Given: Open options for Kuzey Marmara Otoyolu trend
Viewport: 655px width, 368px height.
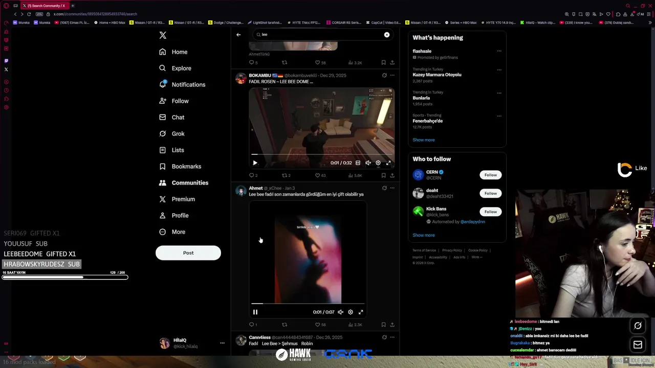Looking at the screenshot, I should coord(499,70).
